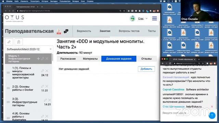219x123 pixels.
Task: Delete lesson 3 Инфраструктурные паттерны X
Action: (50, 100)
